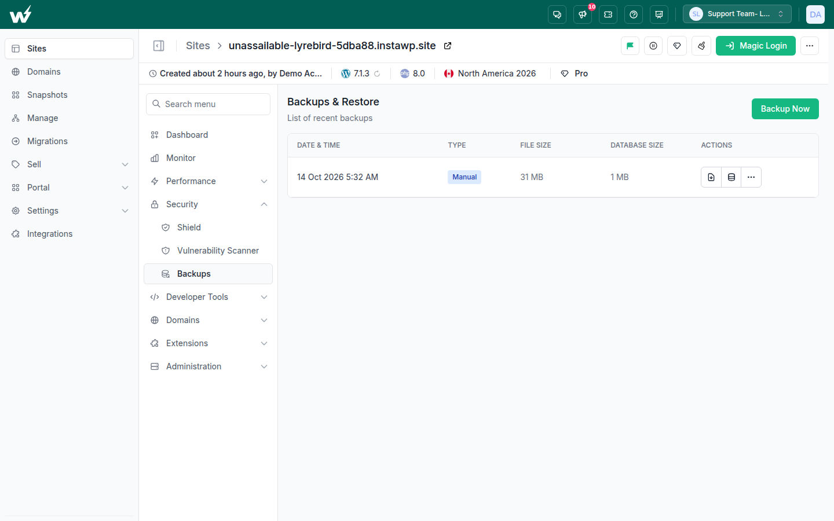Open the Monitor page

point(208,158)
